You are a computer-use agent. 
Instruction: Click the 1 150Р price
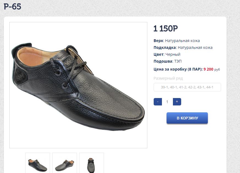pyautogui.click(x=165, y=29)
